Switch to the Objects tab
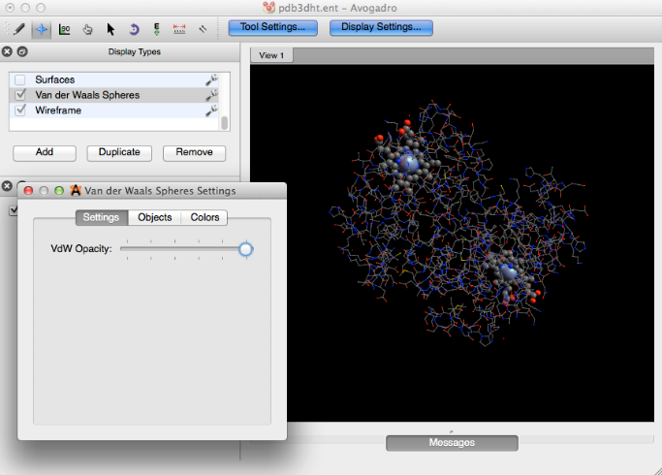 (154, 218)
